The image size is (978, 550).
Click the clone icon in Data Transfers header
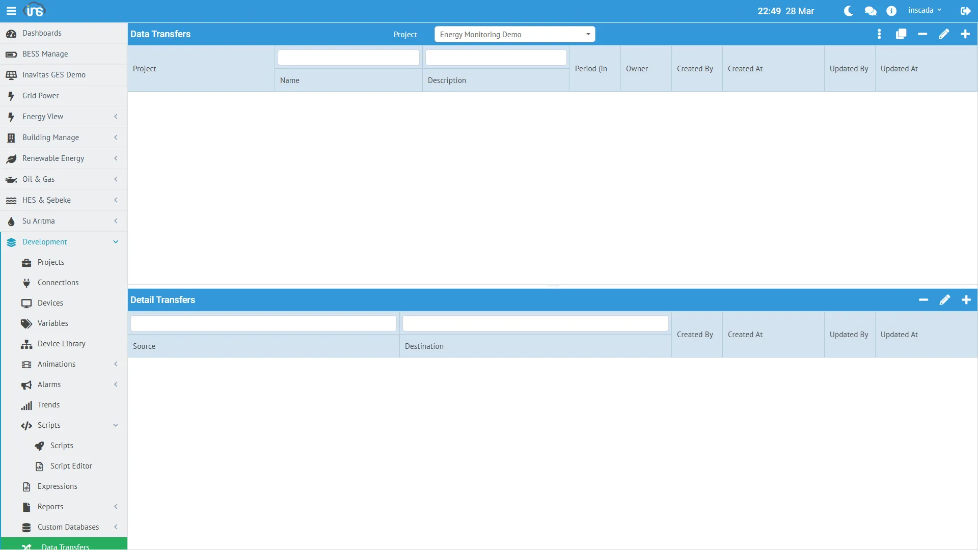(901, 34)
